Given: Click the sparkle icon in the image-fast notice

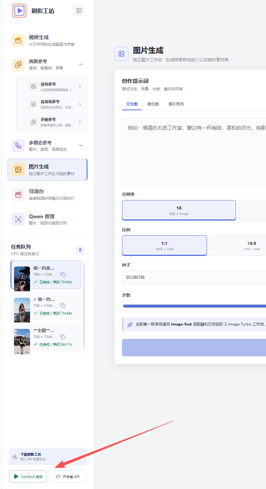Looking at the screenshot, I should 130,325.
